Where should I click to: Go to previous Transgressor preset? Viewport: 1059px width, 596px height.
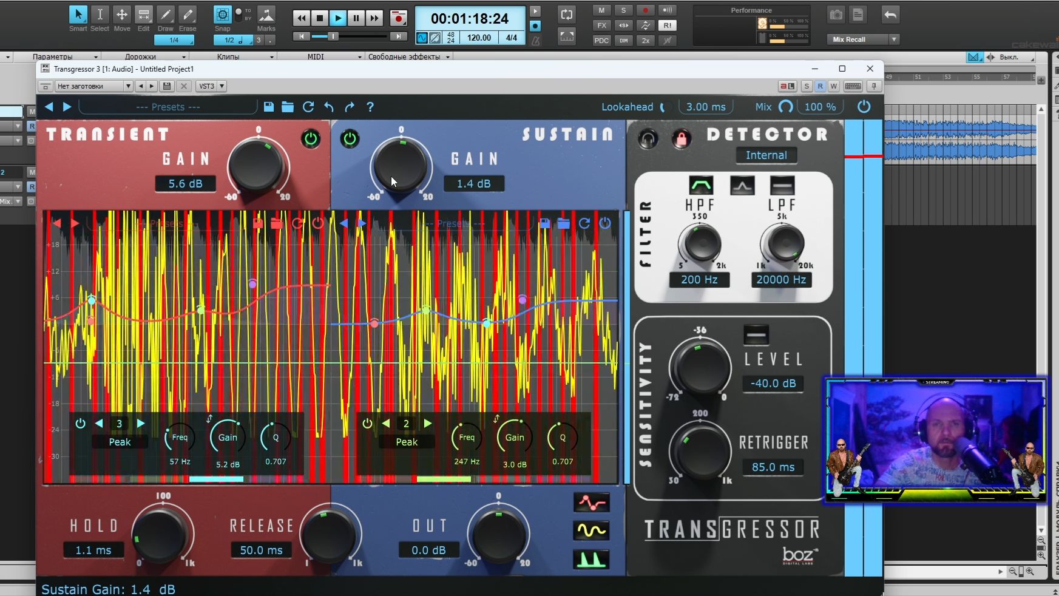click(x=49, y=107)
